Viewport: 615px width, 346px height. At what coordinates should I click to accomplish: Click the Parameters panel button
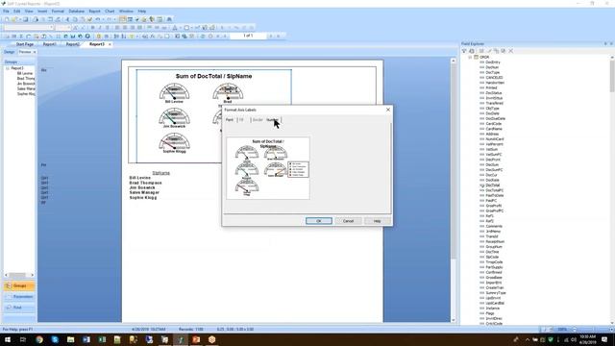click(19, 297)
